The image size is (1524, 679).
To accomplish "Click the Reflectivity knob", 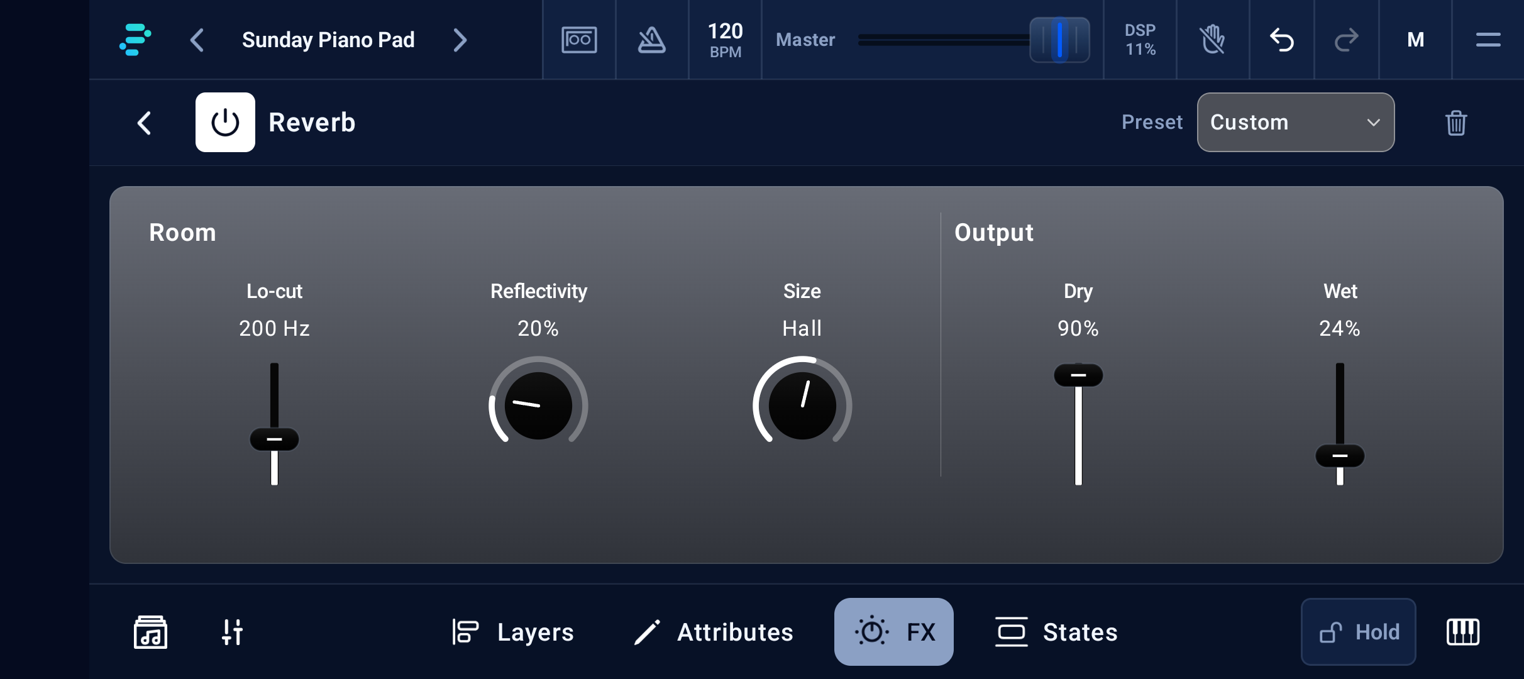I will (x=538, y=406).
